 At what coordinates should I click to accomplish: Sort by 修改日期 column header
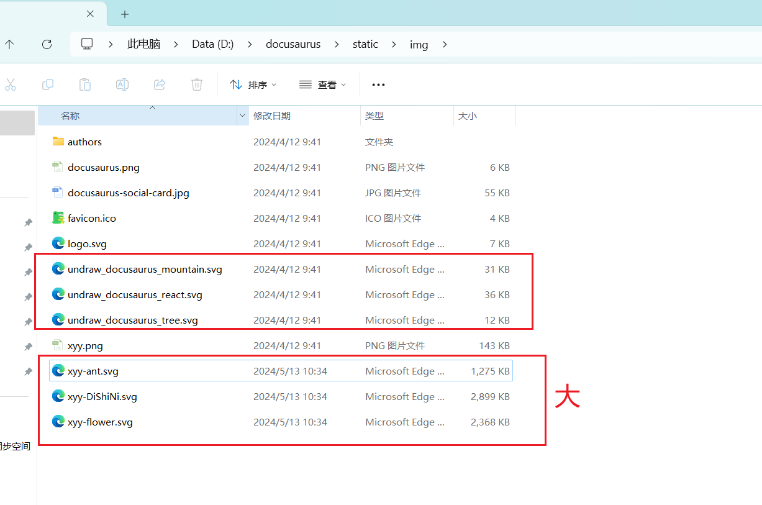pos(304,116)
